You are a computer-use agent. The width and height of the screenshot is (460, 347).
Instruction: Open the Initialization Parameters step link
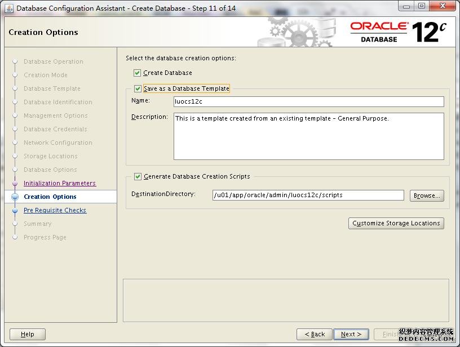(x=60, y=184)
